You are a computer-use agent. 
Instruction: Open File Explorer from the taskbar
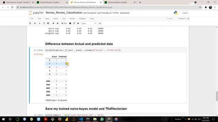tap(95, 119)
